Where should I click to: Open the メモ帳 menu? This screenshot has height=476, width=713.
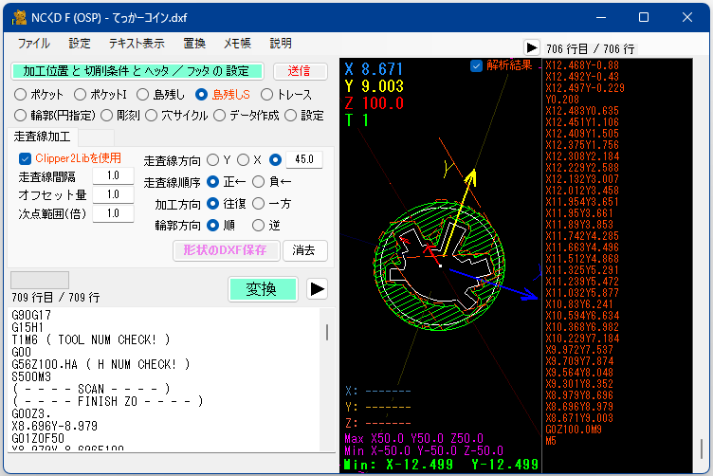[x=237, y=44]
